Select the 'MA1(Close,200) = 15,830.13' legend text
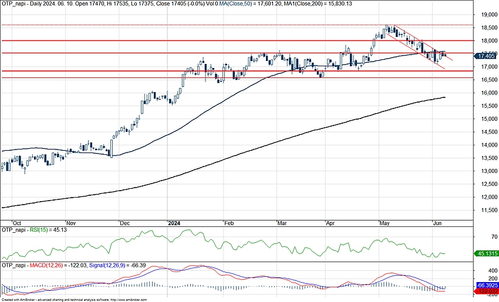 [319, 4]
